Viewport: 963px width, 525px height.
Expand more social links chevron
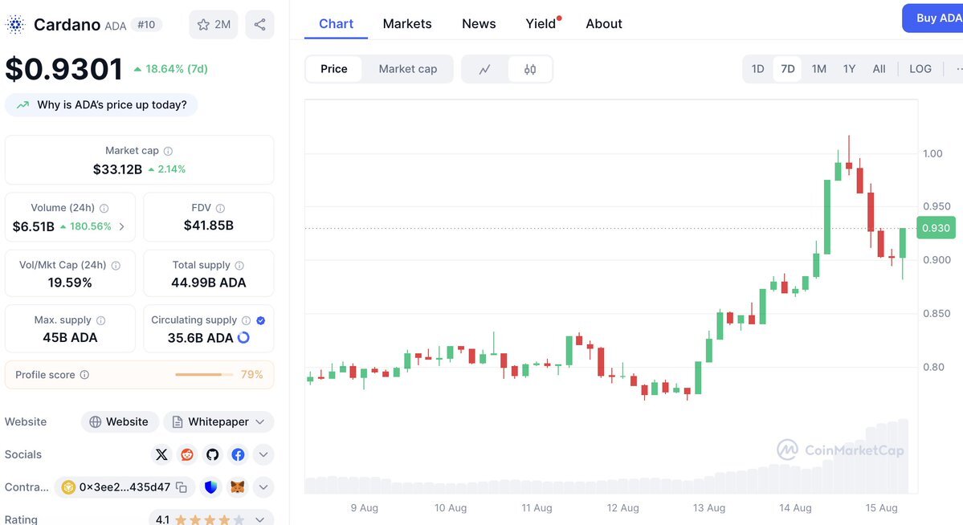click(263, 454)
